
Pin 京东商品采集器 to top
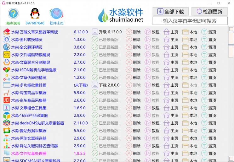pyautogui.click(x=208, y=100)
